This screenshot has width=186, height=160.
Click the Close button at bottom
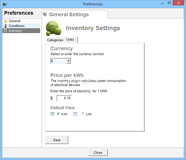[x=98, y=153]
